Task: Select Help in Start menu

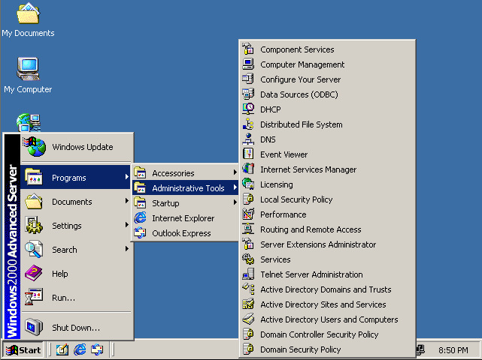Action: pos(77,274)
